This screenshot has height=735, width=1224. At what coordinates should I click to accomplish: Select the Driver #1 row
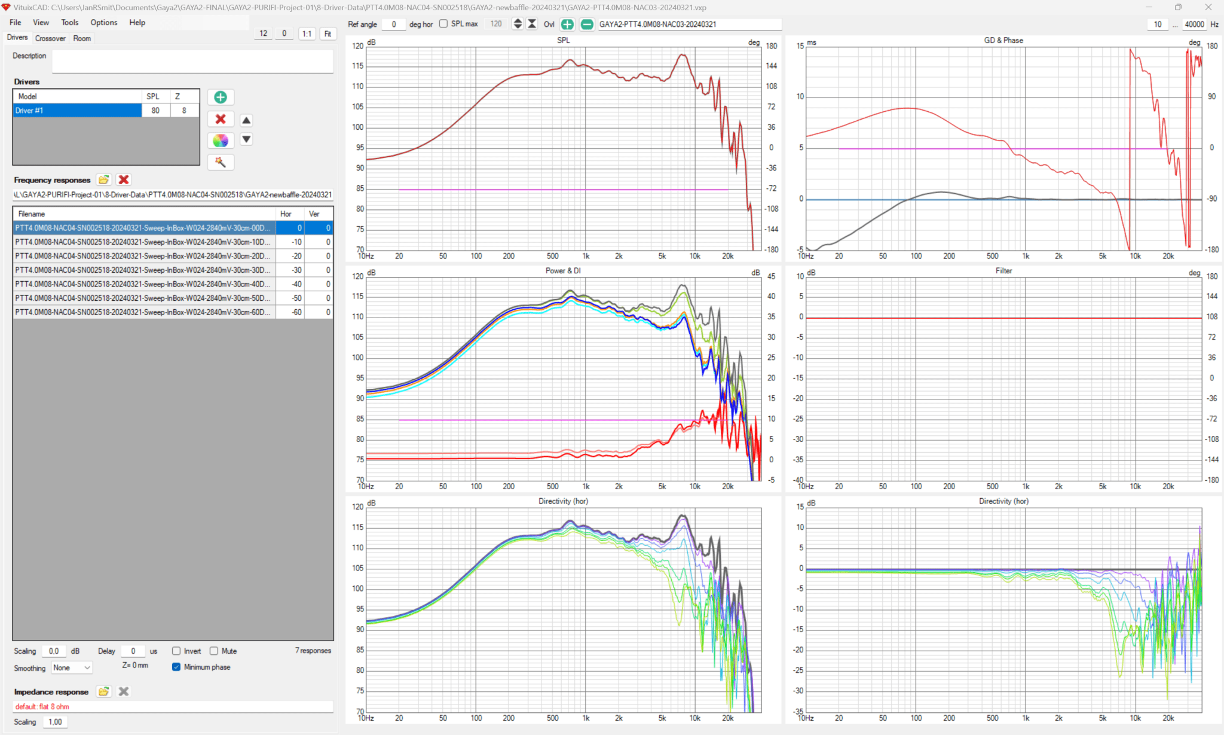pyautogui.click(x=77, y=110)
